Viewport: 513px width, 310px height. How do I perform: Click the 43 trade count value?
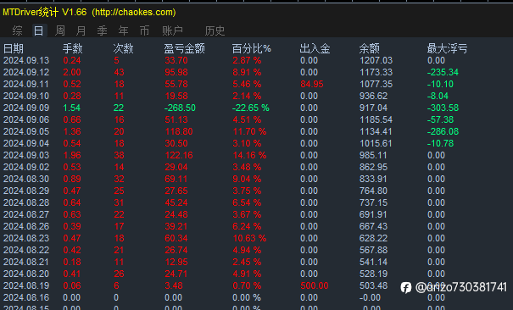119,72
